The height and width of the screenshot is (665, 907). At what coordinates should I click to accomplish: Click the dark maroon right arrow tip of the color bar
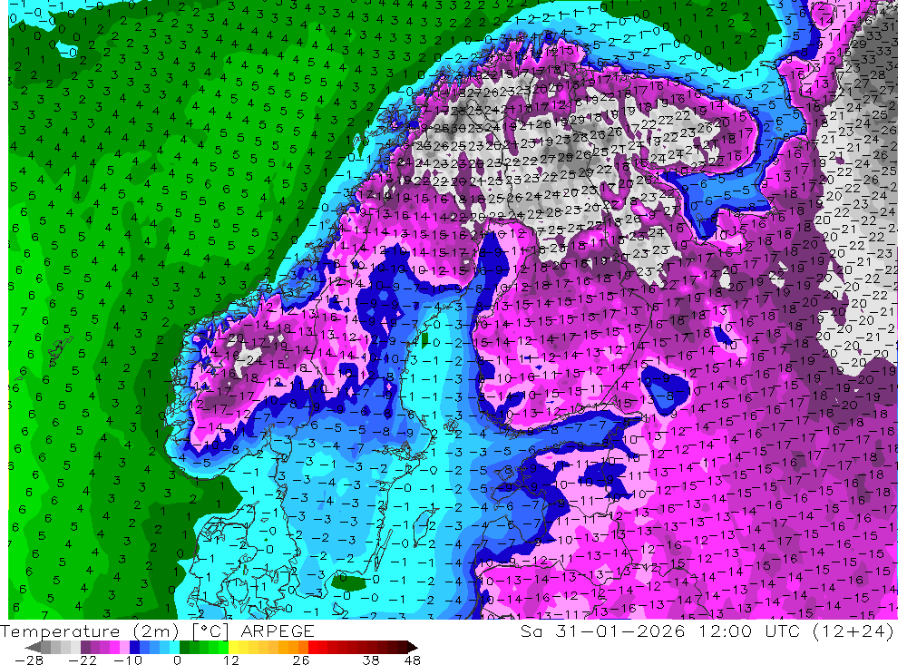pyautogui.click(x=413, y=647)
